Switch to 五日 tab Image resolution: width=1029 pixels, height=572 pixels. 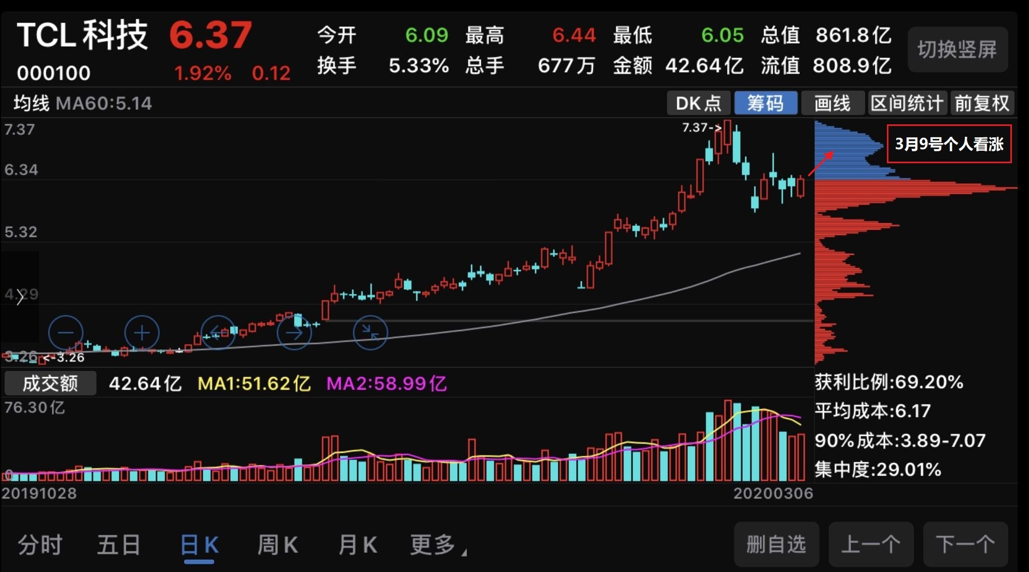(119, 545)
